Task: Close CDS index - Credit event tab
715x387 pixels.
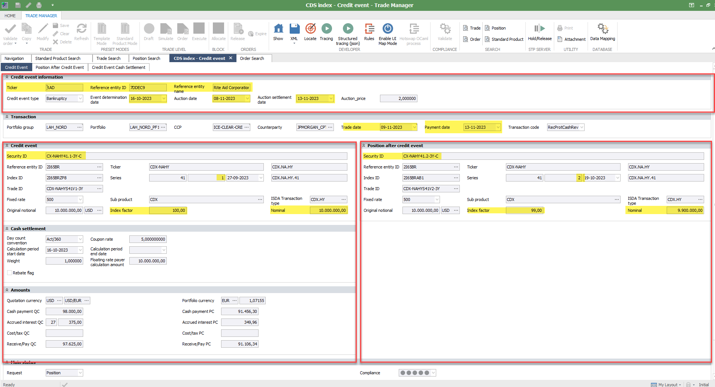Action: [x=230, y=58]
